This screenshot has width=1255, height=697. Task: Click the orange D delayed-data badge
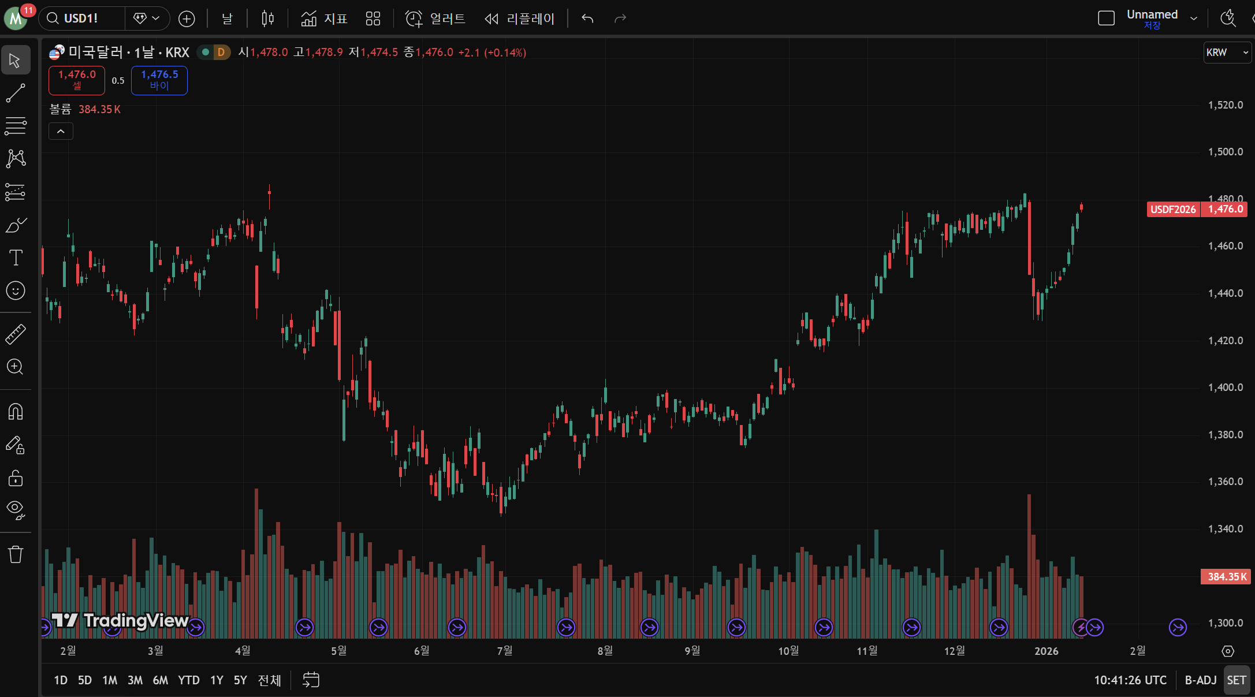pos(221,53)
